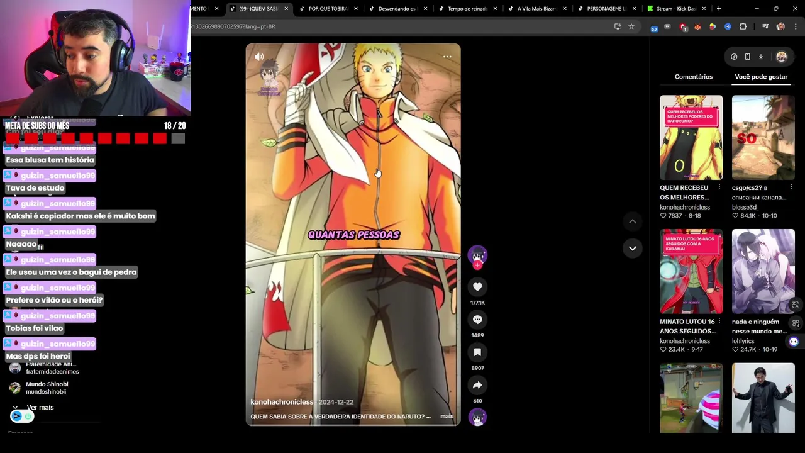
Task: Open the konohachronicless username on the video
Action: [x=282, y=402]
